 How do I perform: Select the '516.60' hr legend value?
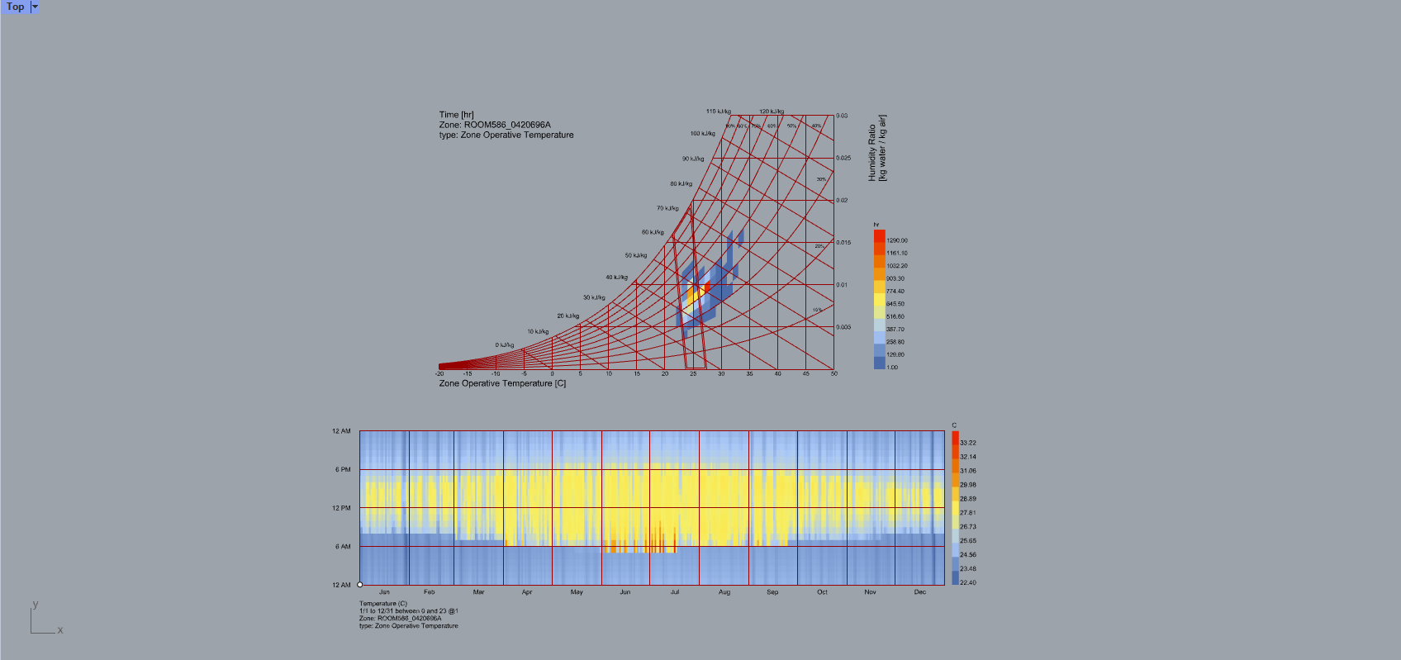coord(895,316)
